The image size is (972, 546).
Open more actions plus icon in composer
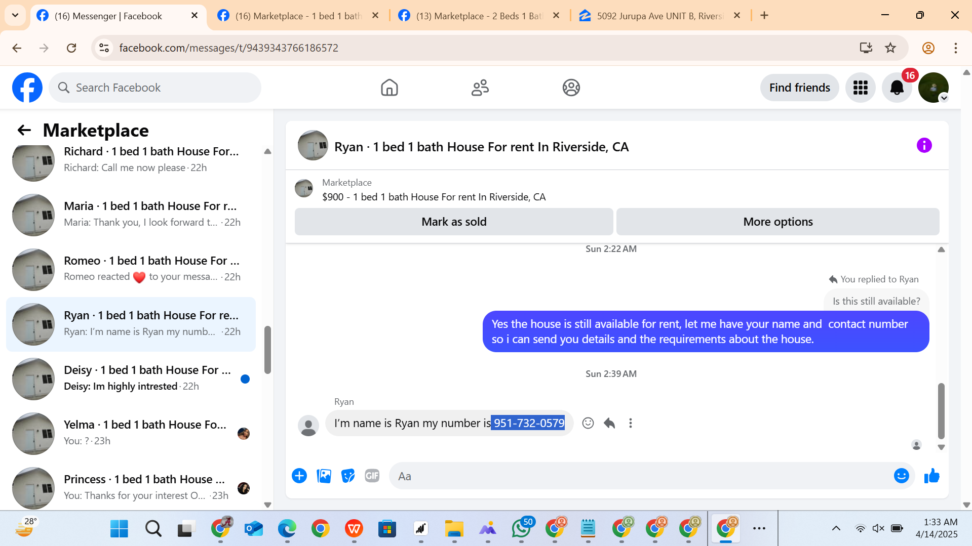tap(299, 476)
